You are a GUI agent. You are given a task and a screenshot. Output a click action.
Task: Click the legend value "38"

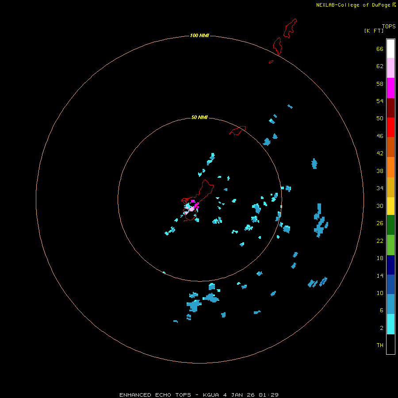[x=380, y=171]
